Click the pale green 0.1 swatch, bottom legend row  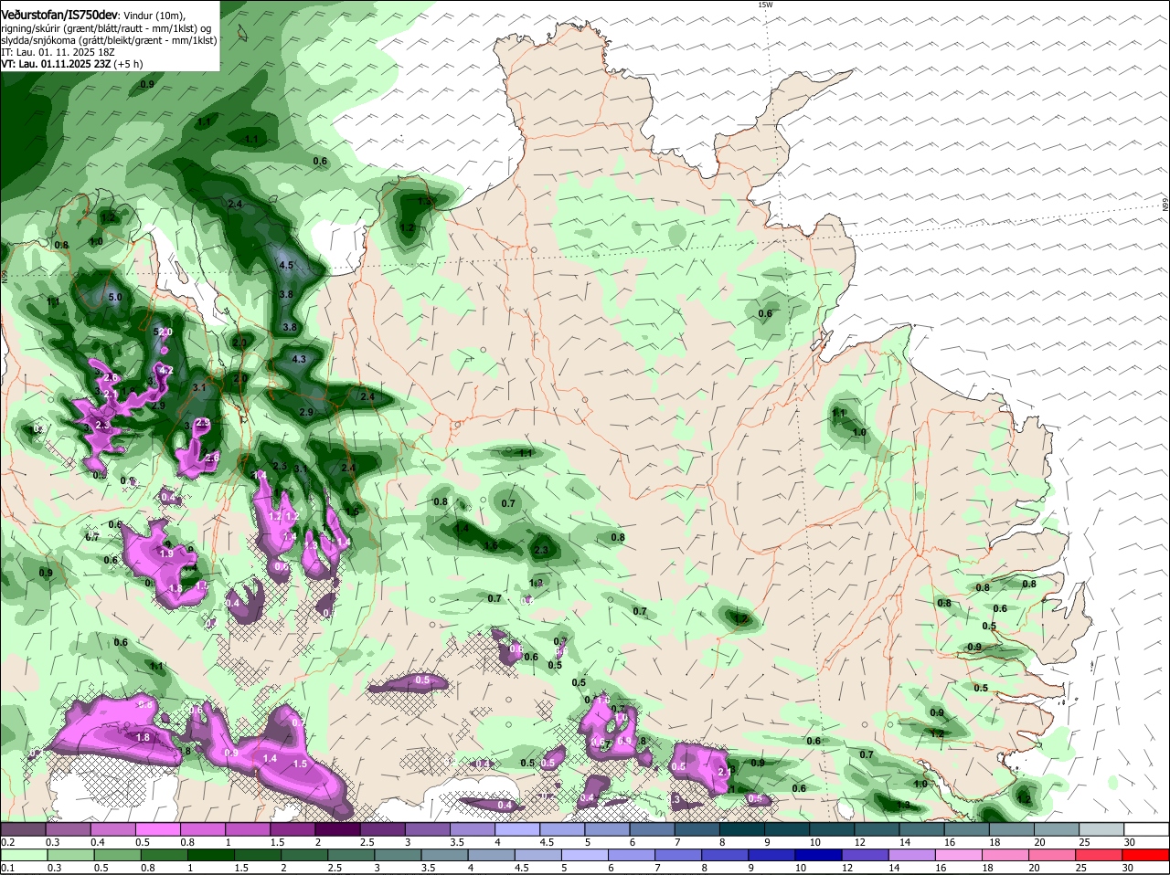pos(24,855)
